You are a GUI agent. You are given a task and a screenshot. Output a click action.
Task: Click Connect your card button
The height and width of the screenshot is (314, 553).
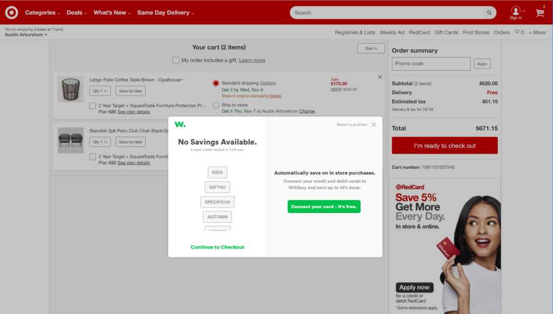[x=324, y=207]
